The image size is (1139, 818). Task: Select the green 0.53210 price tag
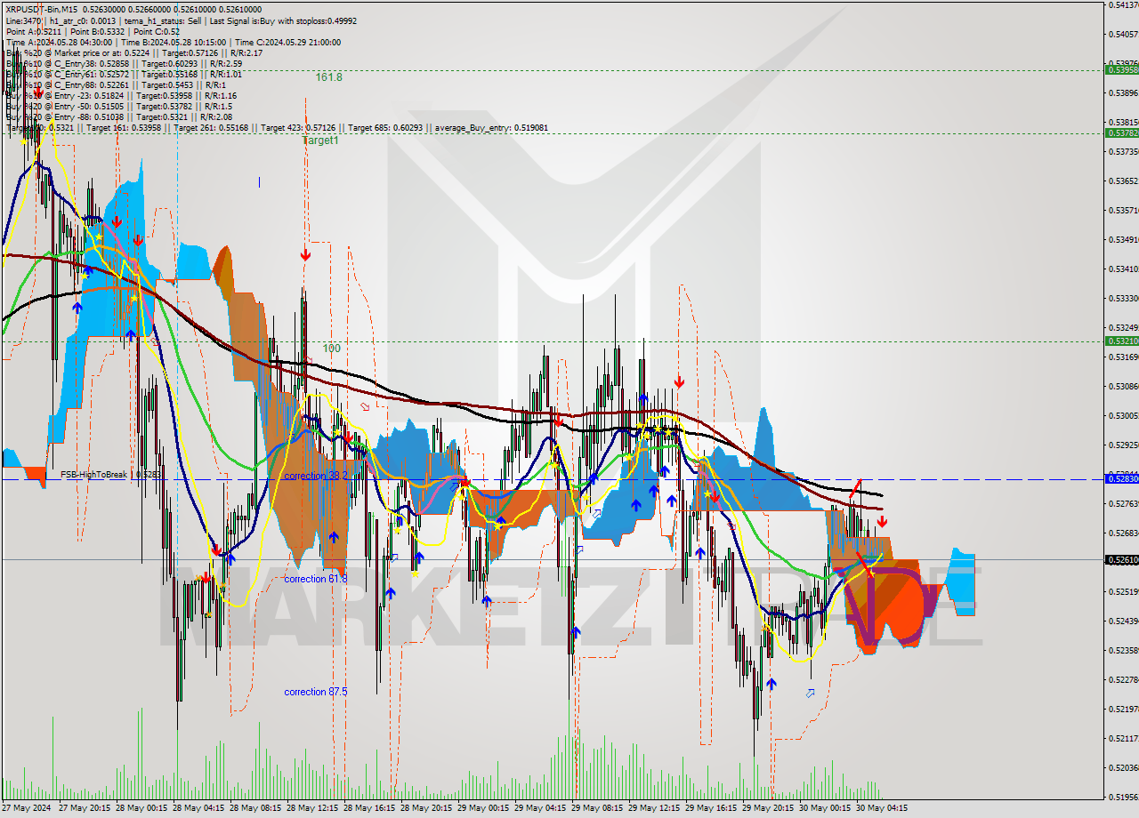pos(1121,341)
